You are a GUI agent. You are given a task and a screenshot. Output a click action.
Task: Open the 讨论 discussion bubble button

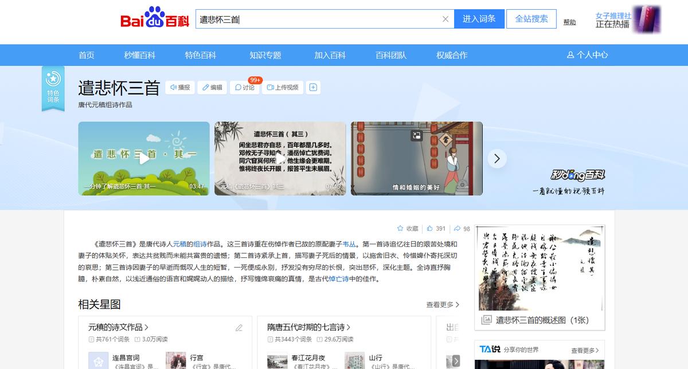[x=244, y=88]
